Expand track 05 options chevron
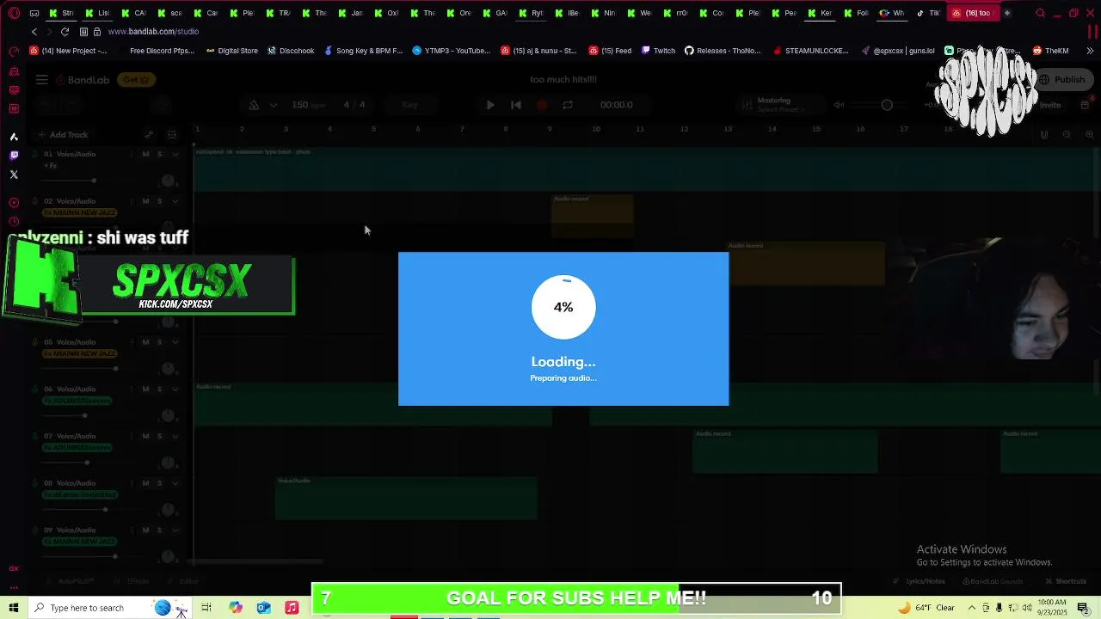Viewport: 1101px width, 619px height. tap(175, 342)
